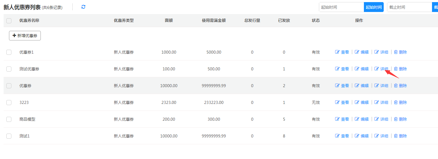This screenshot has width=438, height=159.
Task: Click the 面额 column header
Action: [x=169, y=21]
